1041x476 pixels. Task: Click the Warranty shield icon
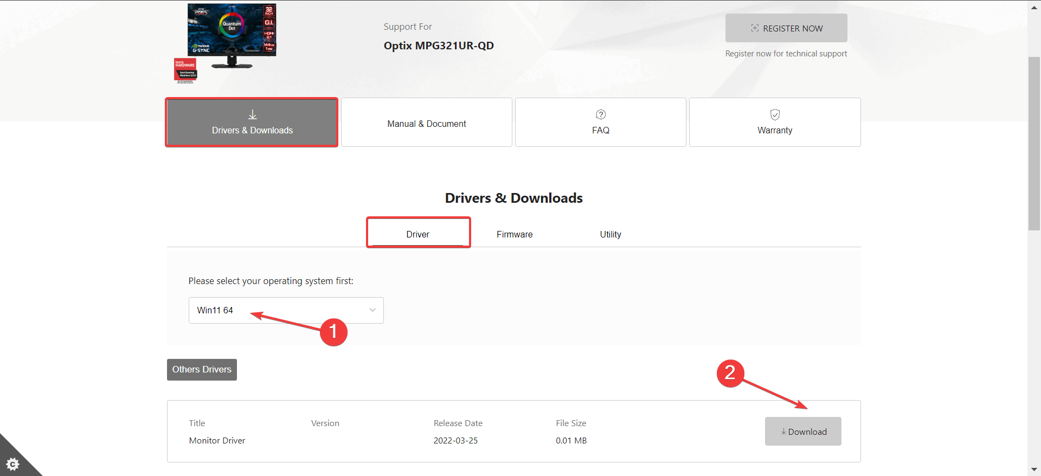775,114
